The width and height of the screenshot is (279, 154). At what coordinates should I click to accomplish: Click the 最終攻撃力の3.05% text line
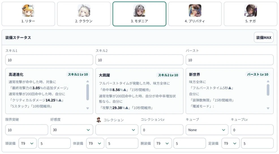coord(39,88)
